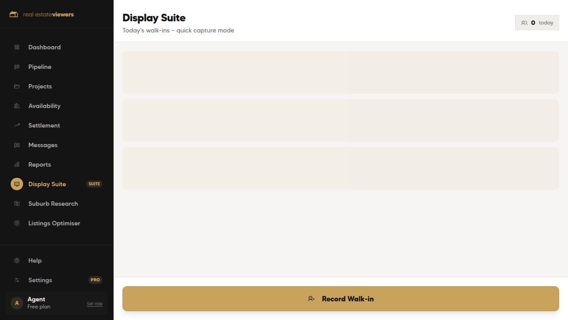Click the Display Suite monitor icon
This screenshot has width=568, height=320.
point(17,184)
